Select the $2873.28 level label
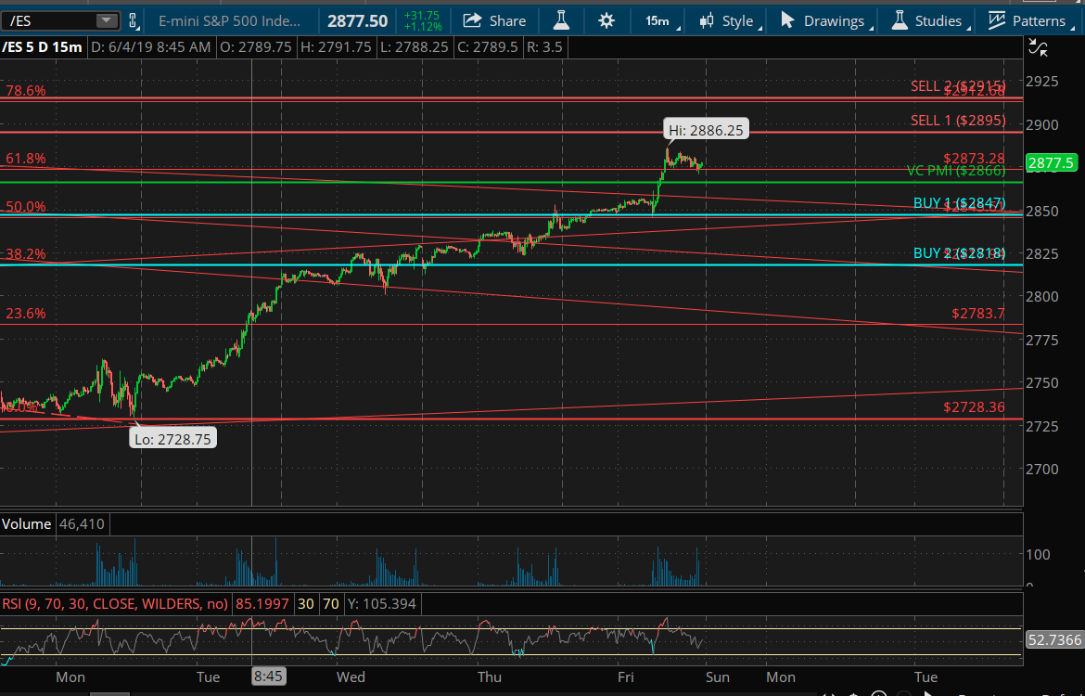The image size is (1085, 696). [x=974, y=158]
